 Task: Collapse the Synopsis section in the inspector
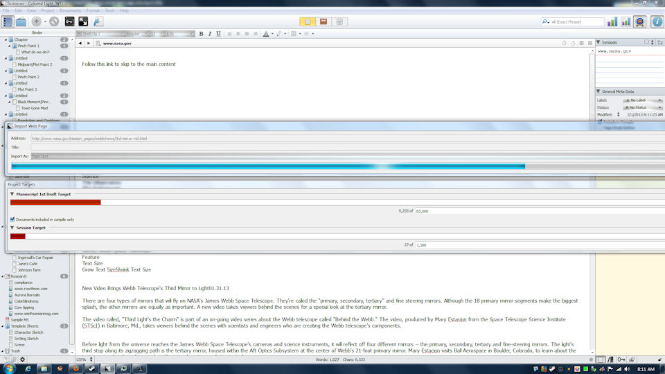point(598,42)
